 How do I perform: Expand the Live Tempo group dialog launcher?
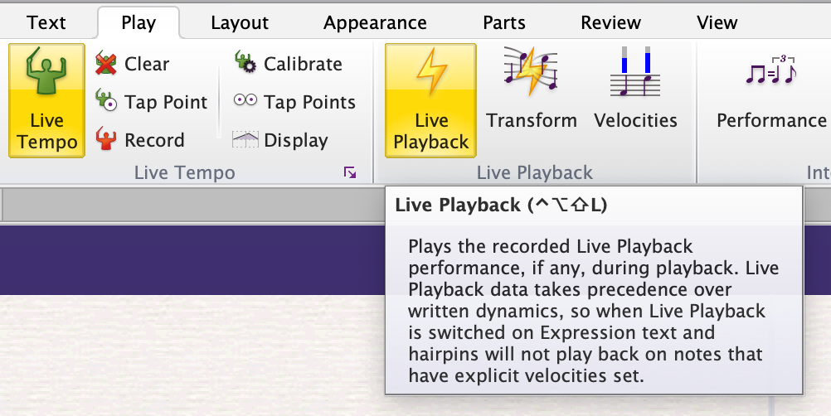pos(350,172)
